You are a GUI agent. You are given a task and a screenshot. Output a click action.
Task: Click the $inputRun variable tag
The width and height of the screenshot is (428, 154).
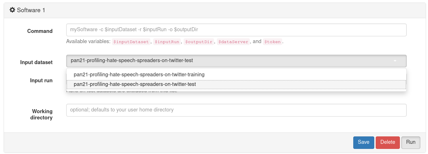167,42
